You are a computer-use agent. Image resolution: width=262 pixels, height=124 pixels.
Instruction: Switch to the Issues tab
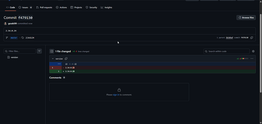click(x=25, y=8)
